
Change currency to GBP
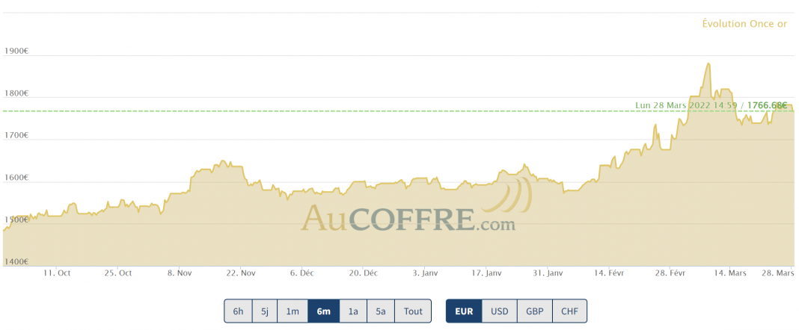(534, 311)
